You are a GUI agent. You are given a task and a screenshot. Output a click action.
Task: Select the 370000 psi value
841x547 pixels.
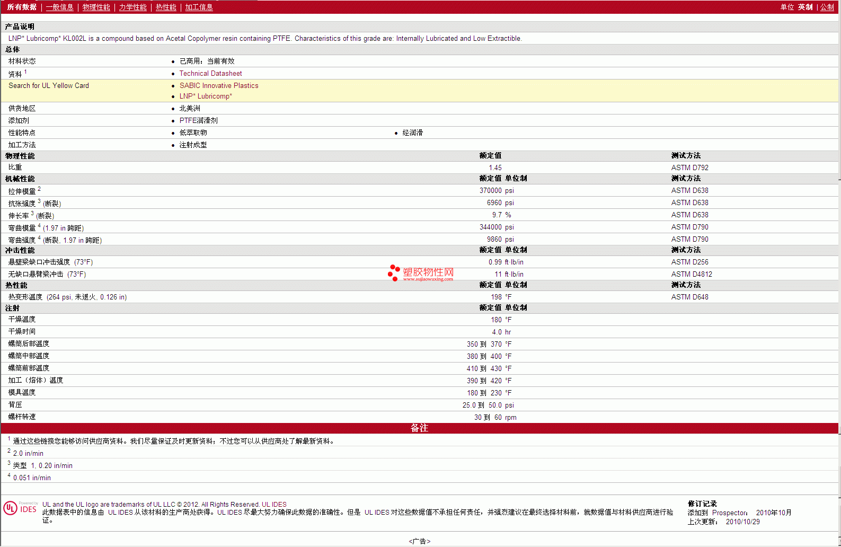tap(497, 191)
